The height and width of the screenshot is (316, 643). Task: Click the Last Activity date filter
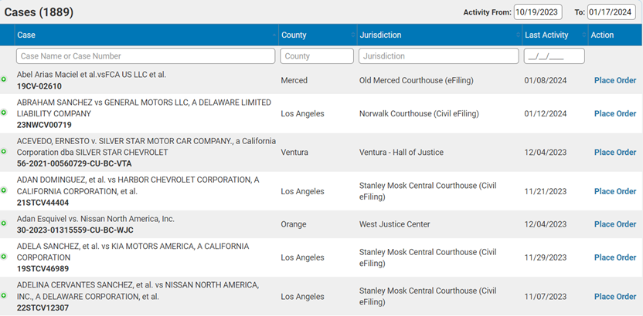click(x=553, y=56)
